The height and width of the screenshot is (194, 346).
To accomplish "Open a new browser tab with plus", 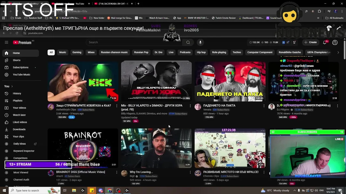I will coord(138,4).
